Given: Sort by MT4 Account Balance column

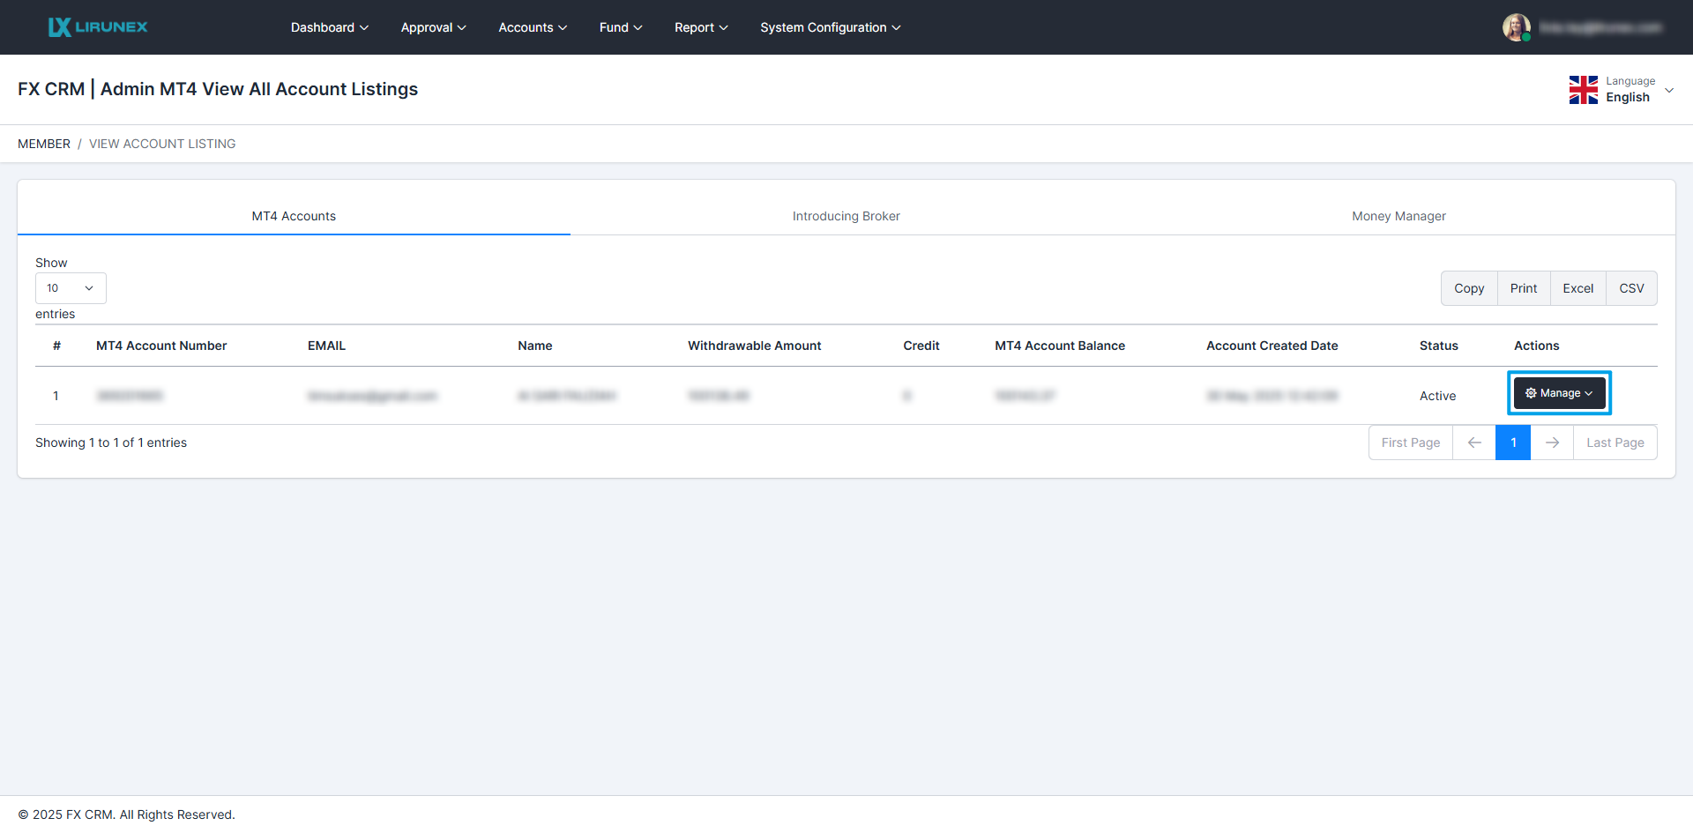Looking at the screenshot, I should (1060, 346).
